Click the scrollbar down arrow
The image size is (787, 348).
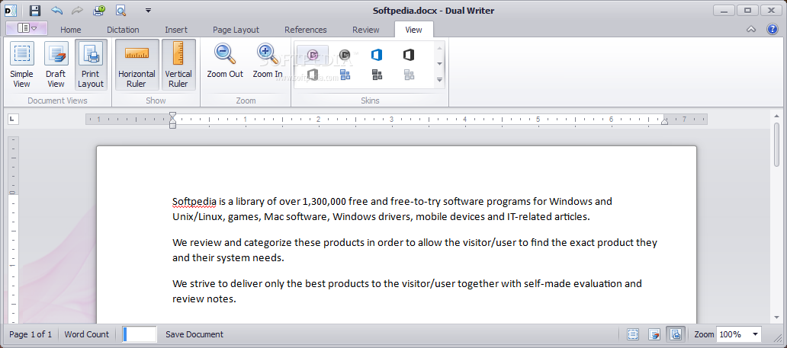point(777,318)
